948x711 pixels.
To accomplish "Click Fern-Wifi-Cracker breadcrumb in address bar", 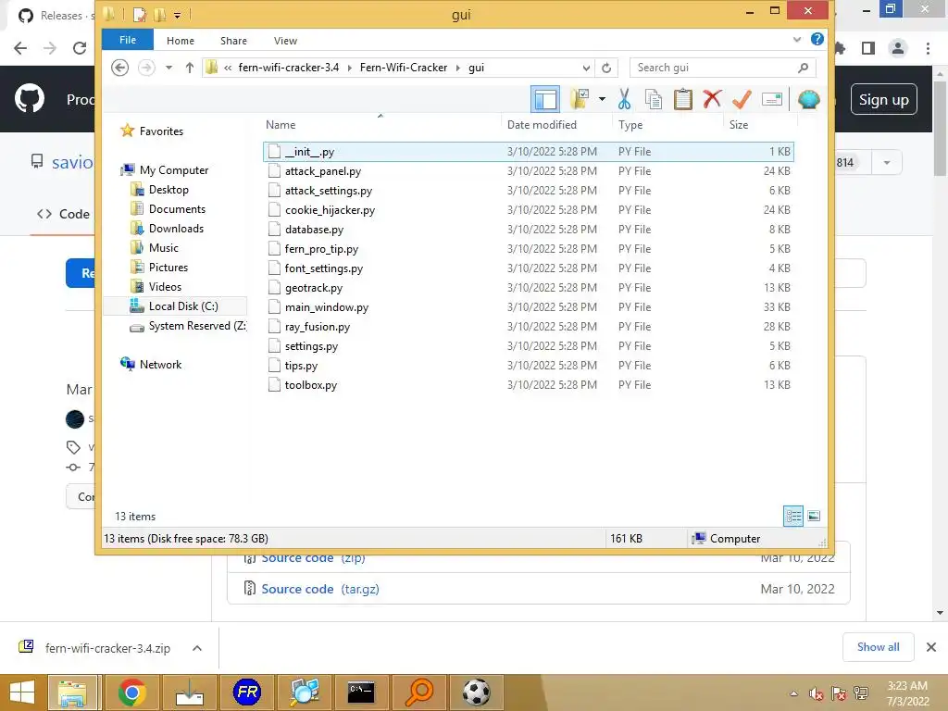I will pyautogui.click(x=404, y=68).
